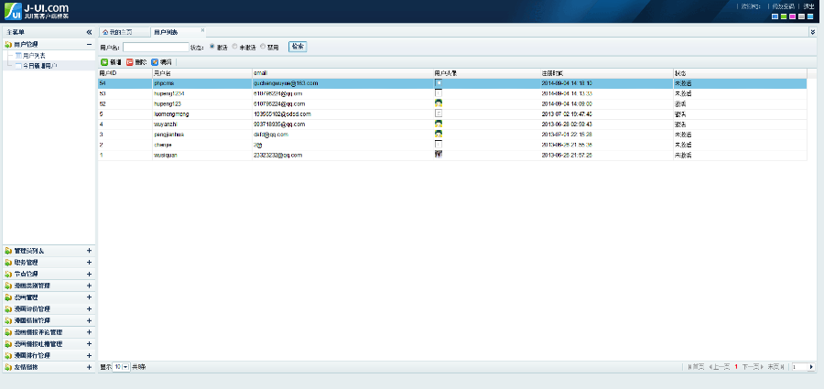Choose the silver theme swatch
824x389 pixels.
click(801, 16)
